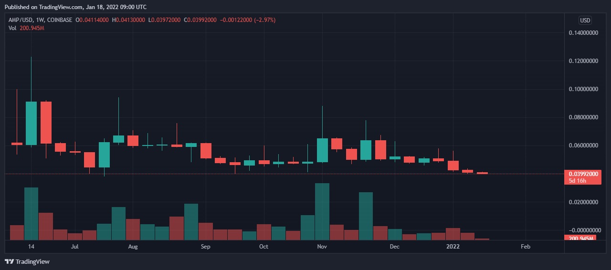Click the open value O0.04114000
Screen dimensions: 611x270
pos(92,20)
